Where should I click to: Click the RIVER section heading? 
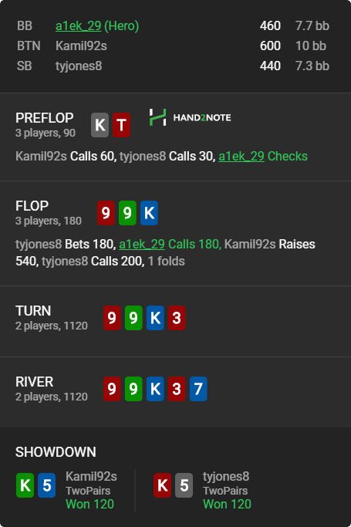coord(34,382)
